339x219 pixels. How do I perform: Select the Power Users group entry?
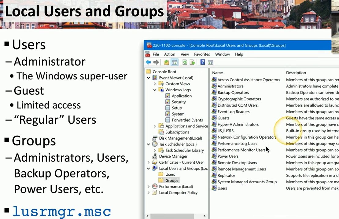point(228,156)
